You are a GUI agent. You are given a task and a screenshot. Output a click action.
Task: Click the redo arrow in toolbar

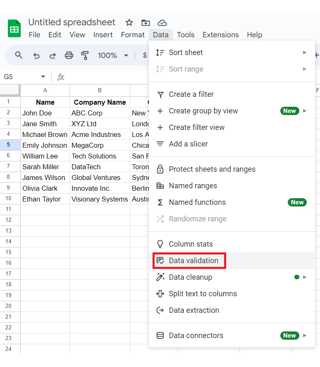click(x=53, y=55)
